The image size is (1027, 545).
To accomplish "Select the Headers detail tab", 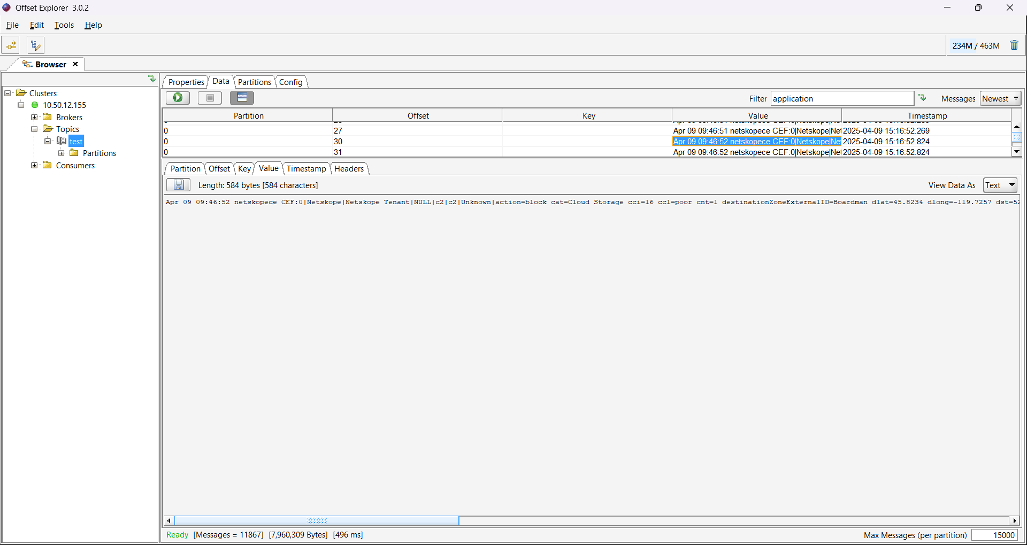I will point(349,168).
